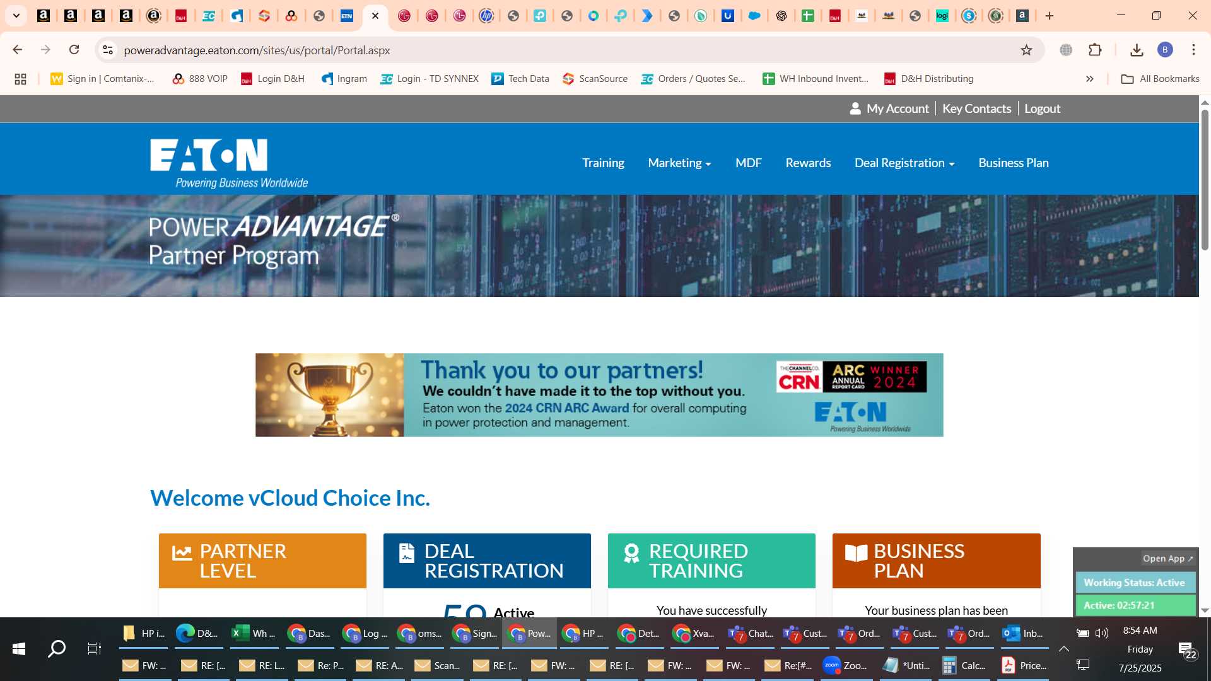Open the Partner Level card header
The image size is (1211, 681).
pos(262,561)
